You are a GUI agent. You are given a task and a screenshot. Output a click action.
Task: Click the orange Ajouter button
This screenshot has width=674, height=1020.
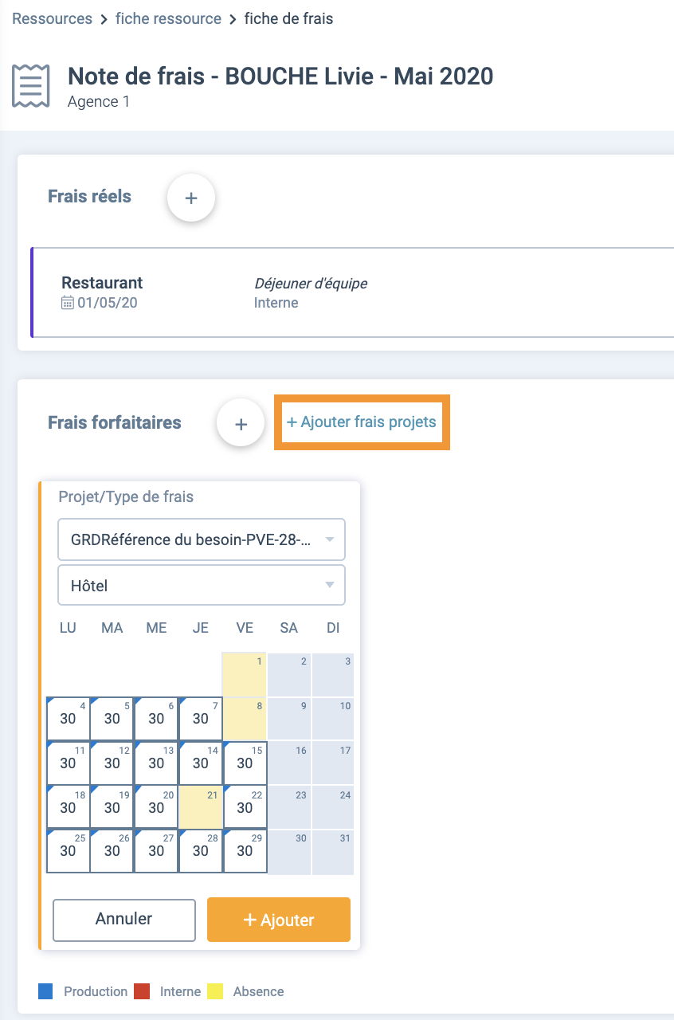[x=279, y=920]
